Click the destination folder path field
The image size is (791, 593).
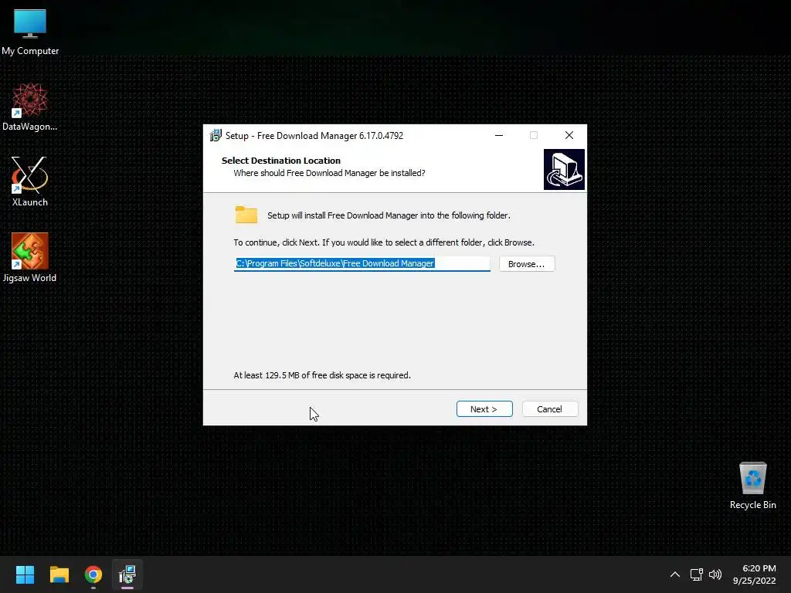[x=362, y=263]
